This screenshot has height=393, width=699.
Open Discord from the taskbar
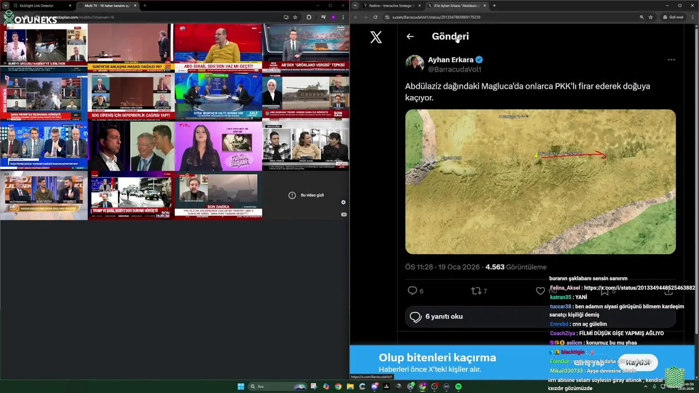(x=374, y=386)
